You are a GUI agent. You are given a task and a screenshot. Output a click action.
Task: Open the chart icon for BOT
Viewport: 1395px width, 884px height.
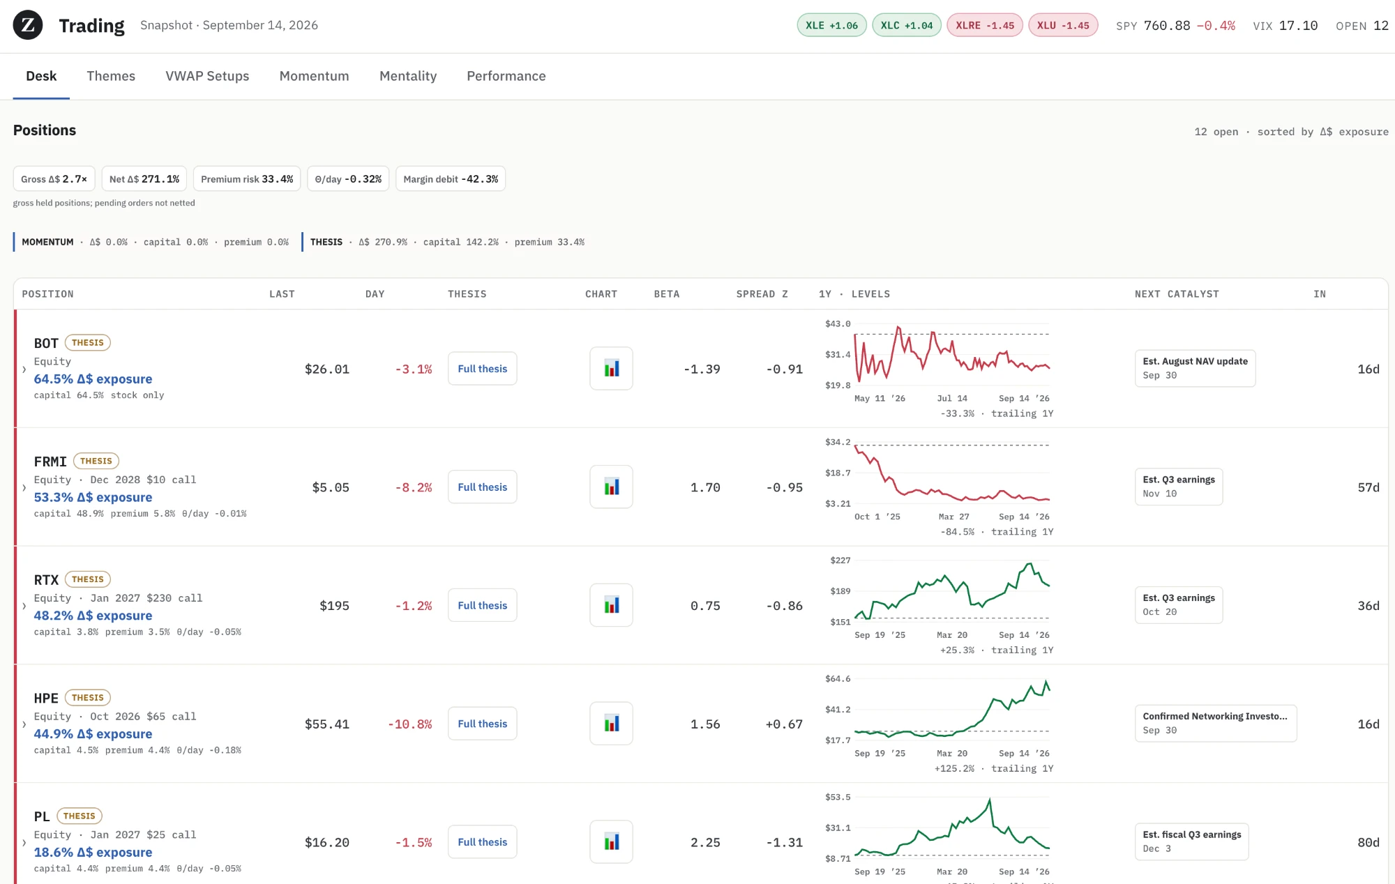[x=611, y=368]
